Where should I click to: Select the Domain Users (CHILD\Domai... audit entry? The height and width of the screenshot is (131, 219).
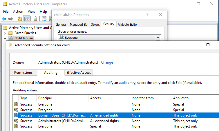pyautogui.click(x=116, y=115)
